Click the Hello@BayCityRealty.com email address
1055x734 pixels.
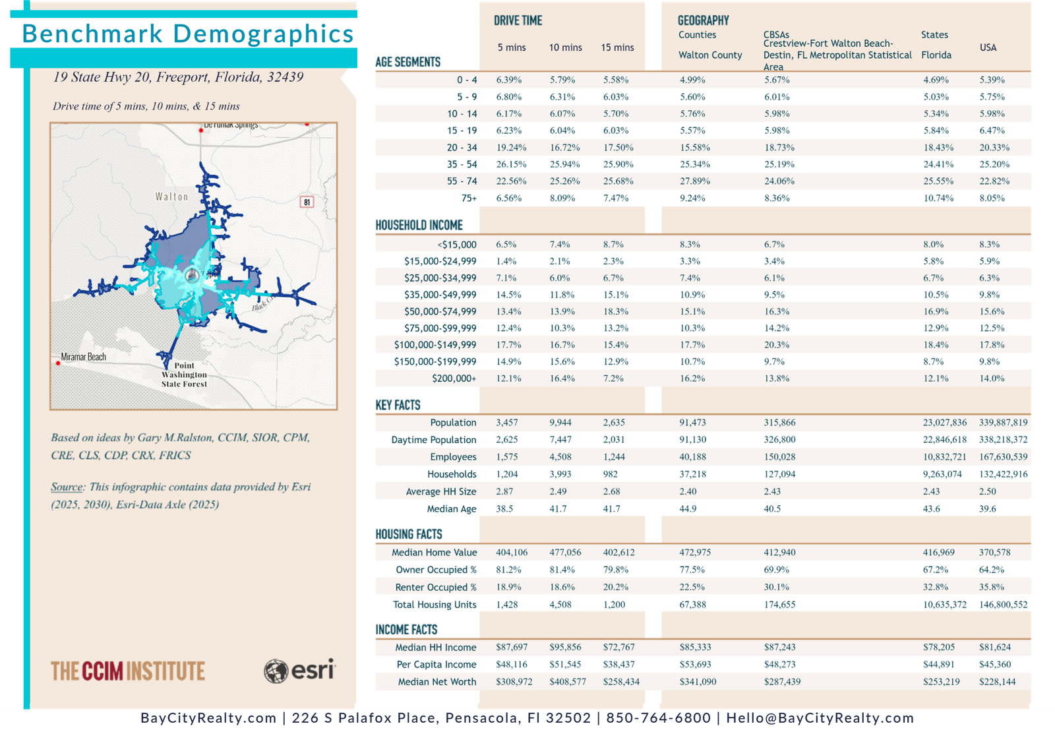coord(820,718)
